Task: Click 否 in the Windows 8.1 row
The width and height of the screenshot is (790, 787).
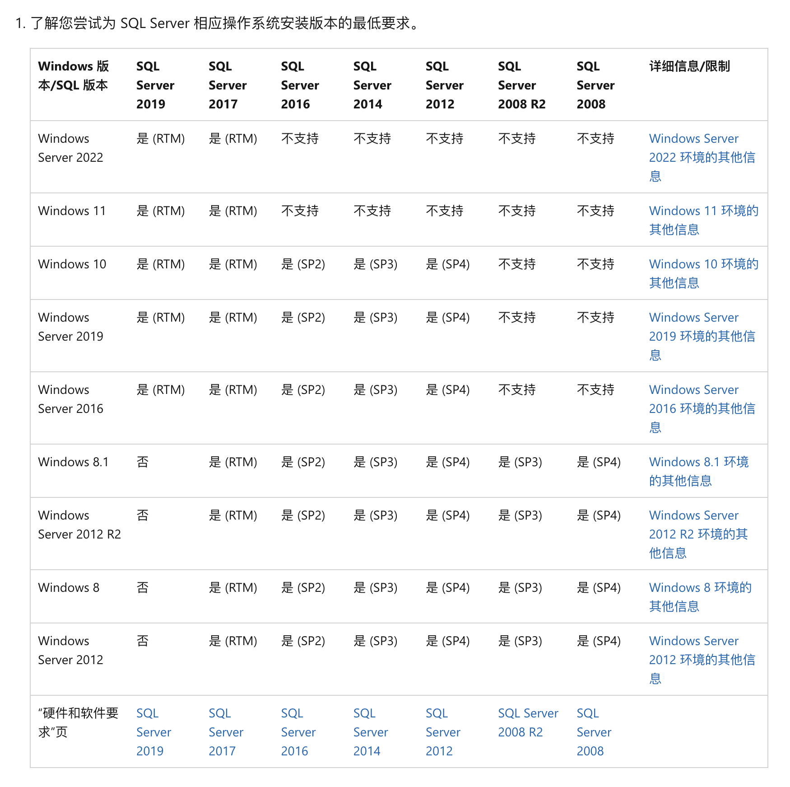Action: [143, 462]
